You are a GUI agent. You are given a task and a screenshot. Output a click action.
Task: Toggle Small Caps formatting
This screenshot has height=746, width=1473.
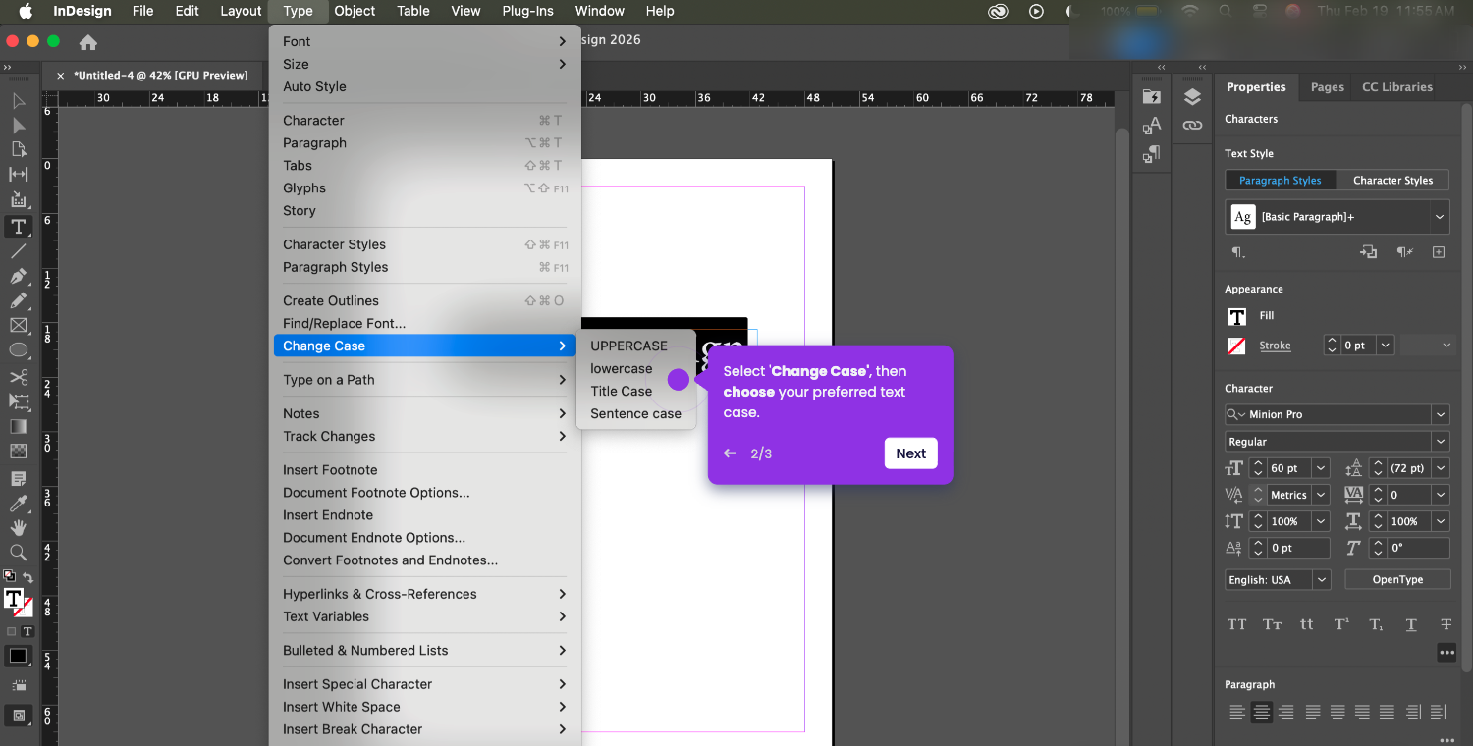point(1272,624)
